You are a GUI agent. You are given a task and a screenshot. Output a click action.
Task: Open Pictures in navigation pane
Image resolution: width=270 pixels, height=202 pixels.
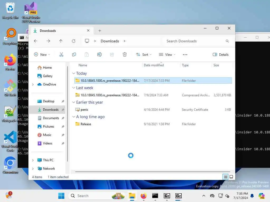click(49, 127)
